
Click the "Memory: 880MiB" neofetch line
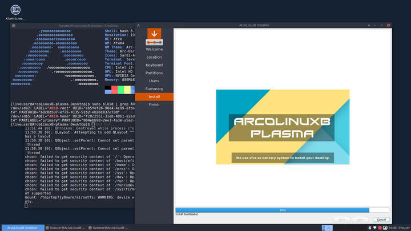tap(120, 80)
